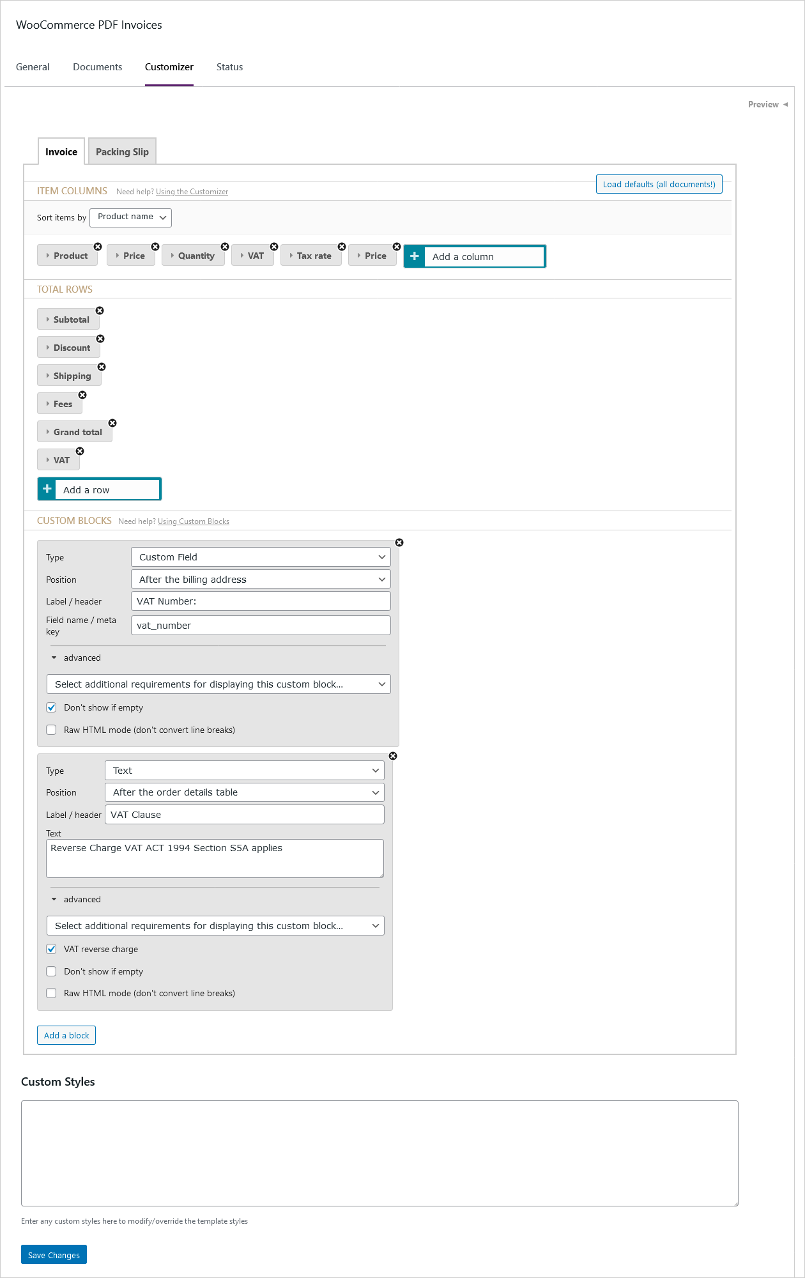Click the plus icon beside Add a row
The image size is (805, 1278).
(x=47, y=489)
